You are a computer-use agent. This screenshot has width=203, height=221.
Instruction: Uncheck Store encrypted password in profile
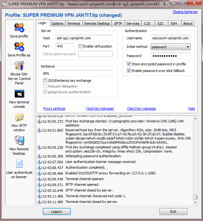click(x=129, y=64)
